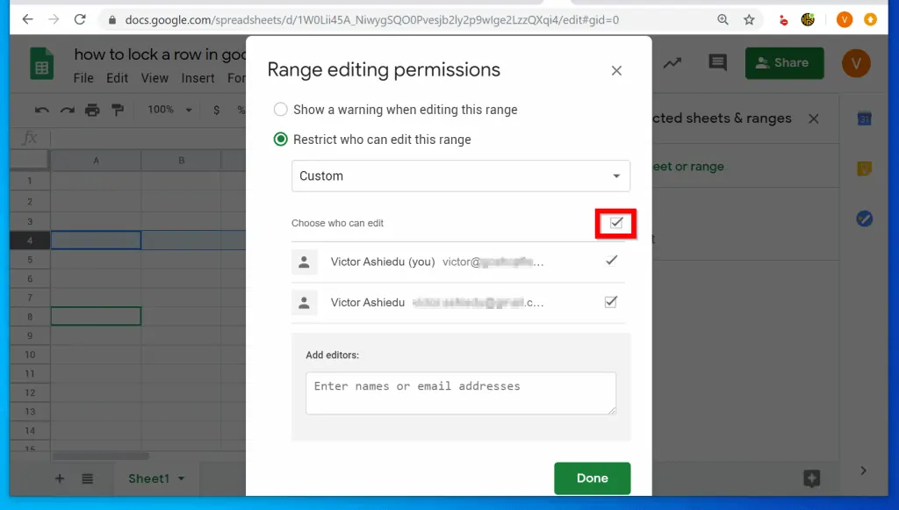Open the Custom permissions dropdown
This screenshot has width=899, height=510.
point(460,176)
